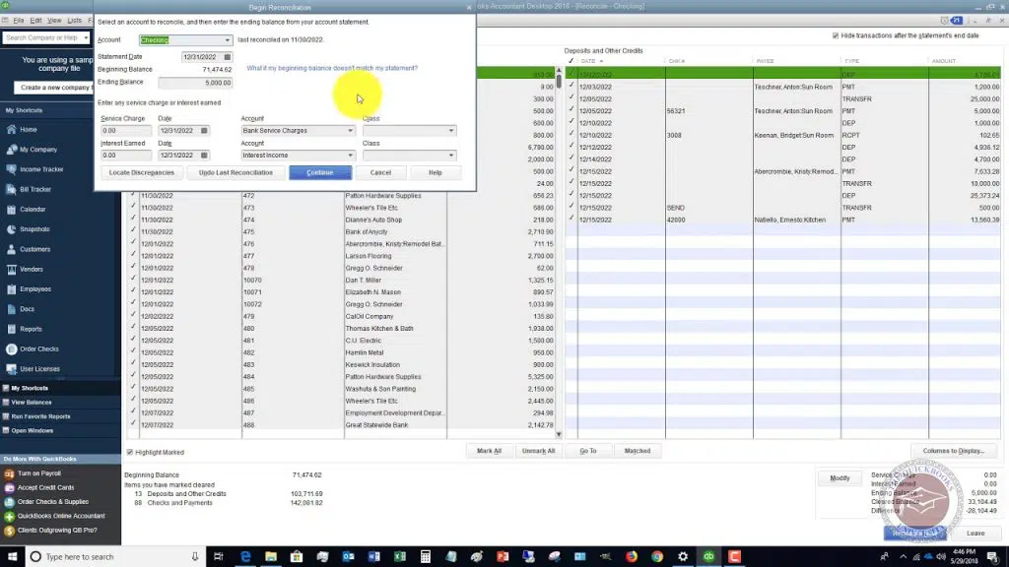Image resolution: width=1009 pixels, height=567 pixels.
Task: Open Calendar shortcut
Action: (33, 209)
